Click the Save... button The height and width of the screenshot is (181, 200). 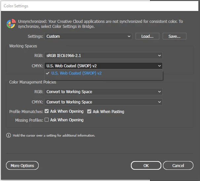174,36
